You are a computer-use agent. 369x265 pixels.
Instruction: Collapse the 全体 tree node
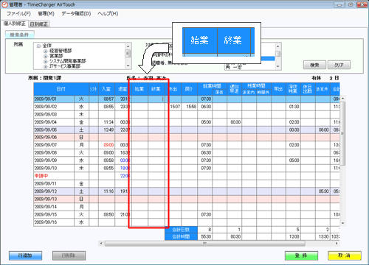38,46
